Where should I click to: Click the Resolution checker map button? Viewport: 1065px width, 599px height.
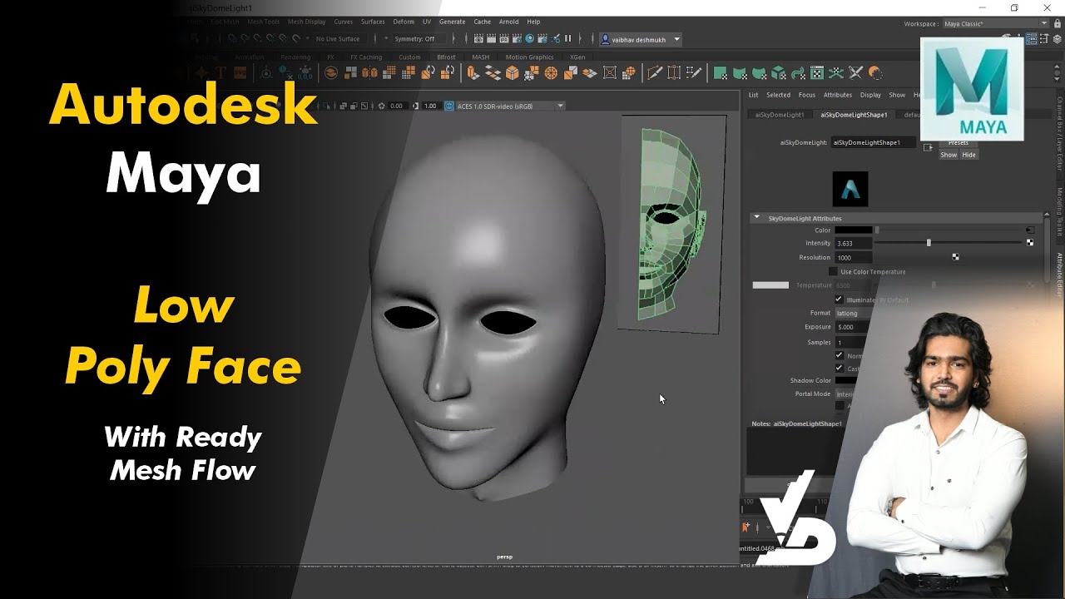(x=955, y=257)
